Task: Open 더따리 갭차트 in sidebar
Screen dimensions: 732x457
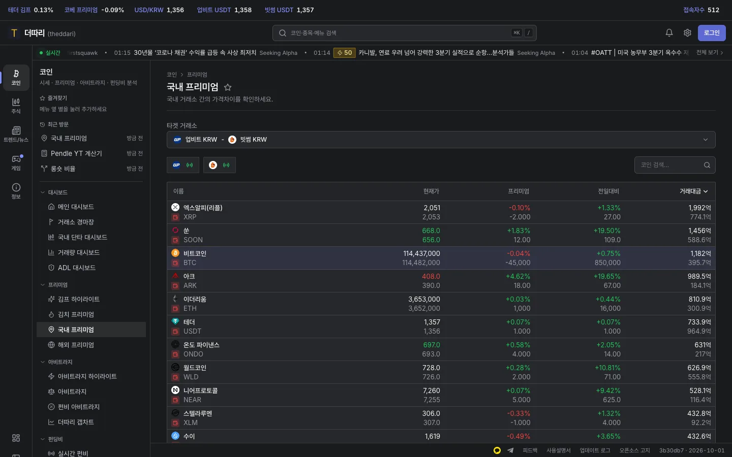Action: pos(91,422)
